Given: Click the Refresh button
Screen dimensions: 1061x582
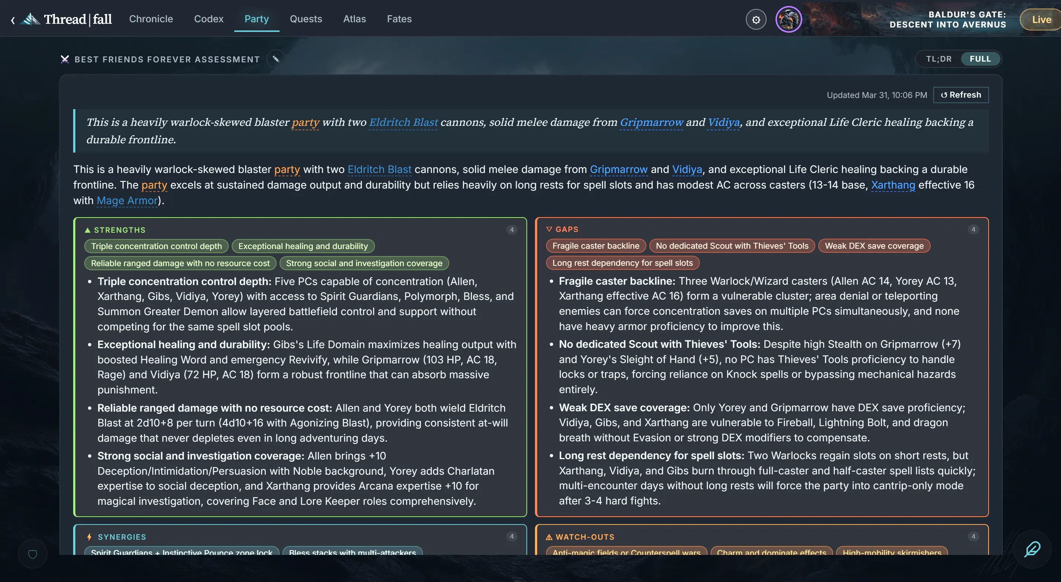Looking at the screenshot, I should tap(961, 95).
